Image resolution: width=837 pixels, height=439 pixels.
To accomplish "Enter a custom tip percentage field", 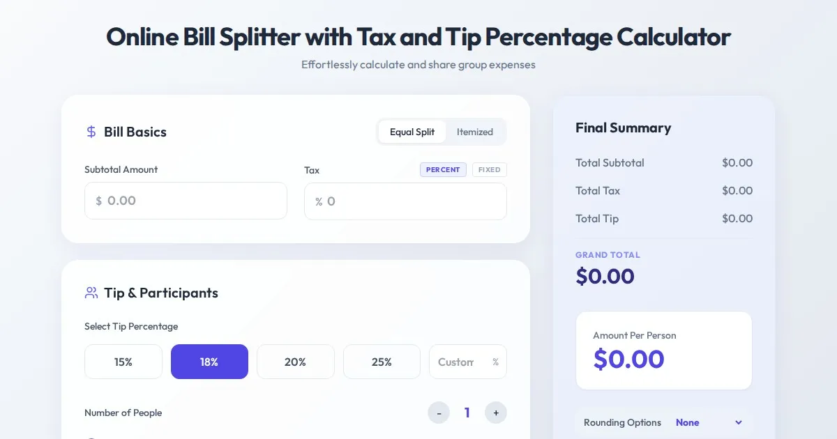I will tap(459, 362).
